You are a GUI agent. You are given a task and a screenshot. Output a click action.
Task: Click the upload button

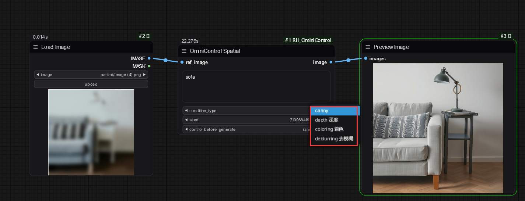[x=91, y=84]
